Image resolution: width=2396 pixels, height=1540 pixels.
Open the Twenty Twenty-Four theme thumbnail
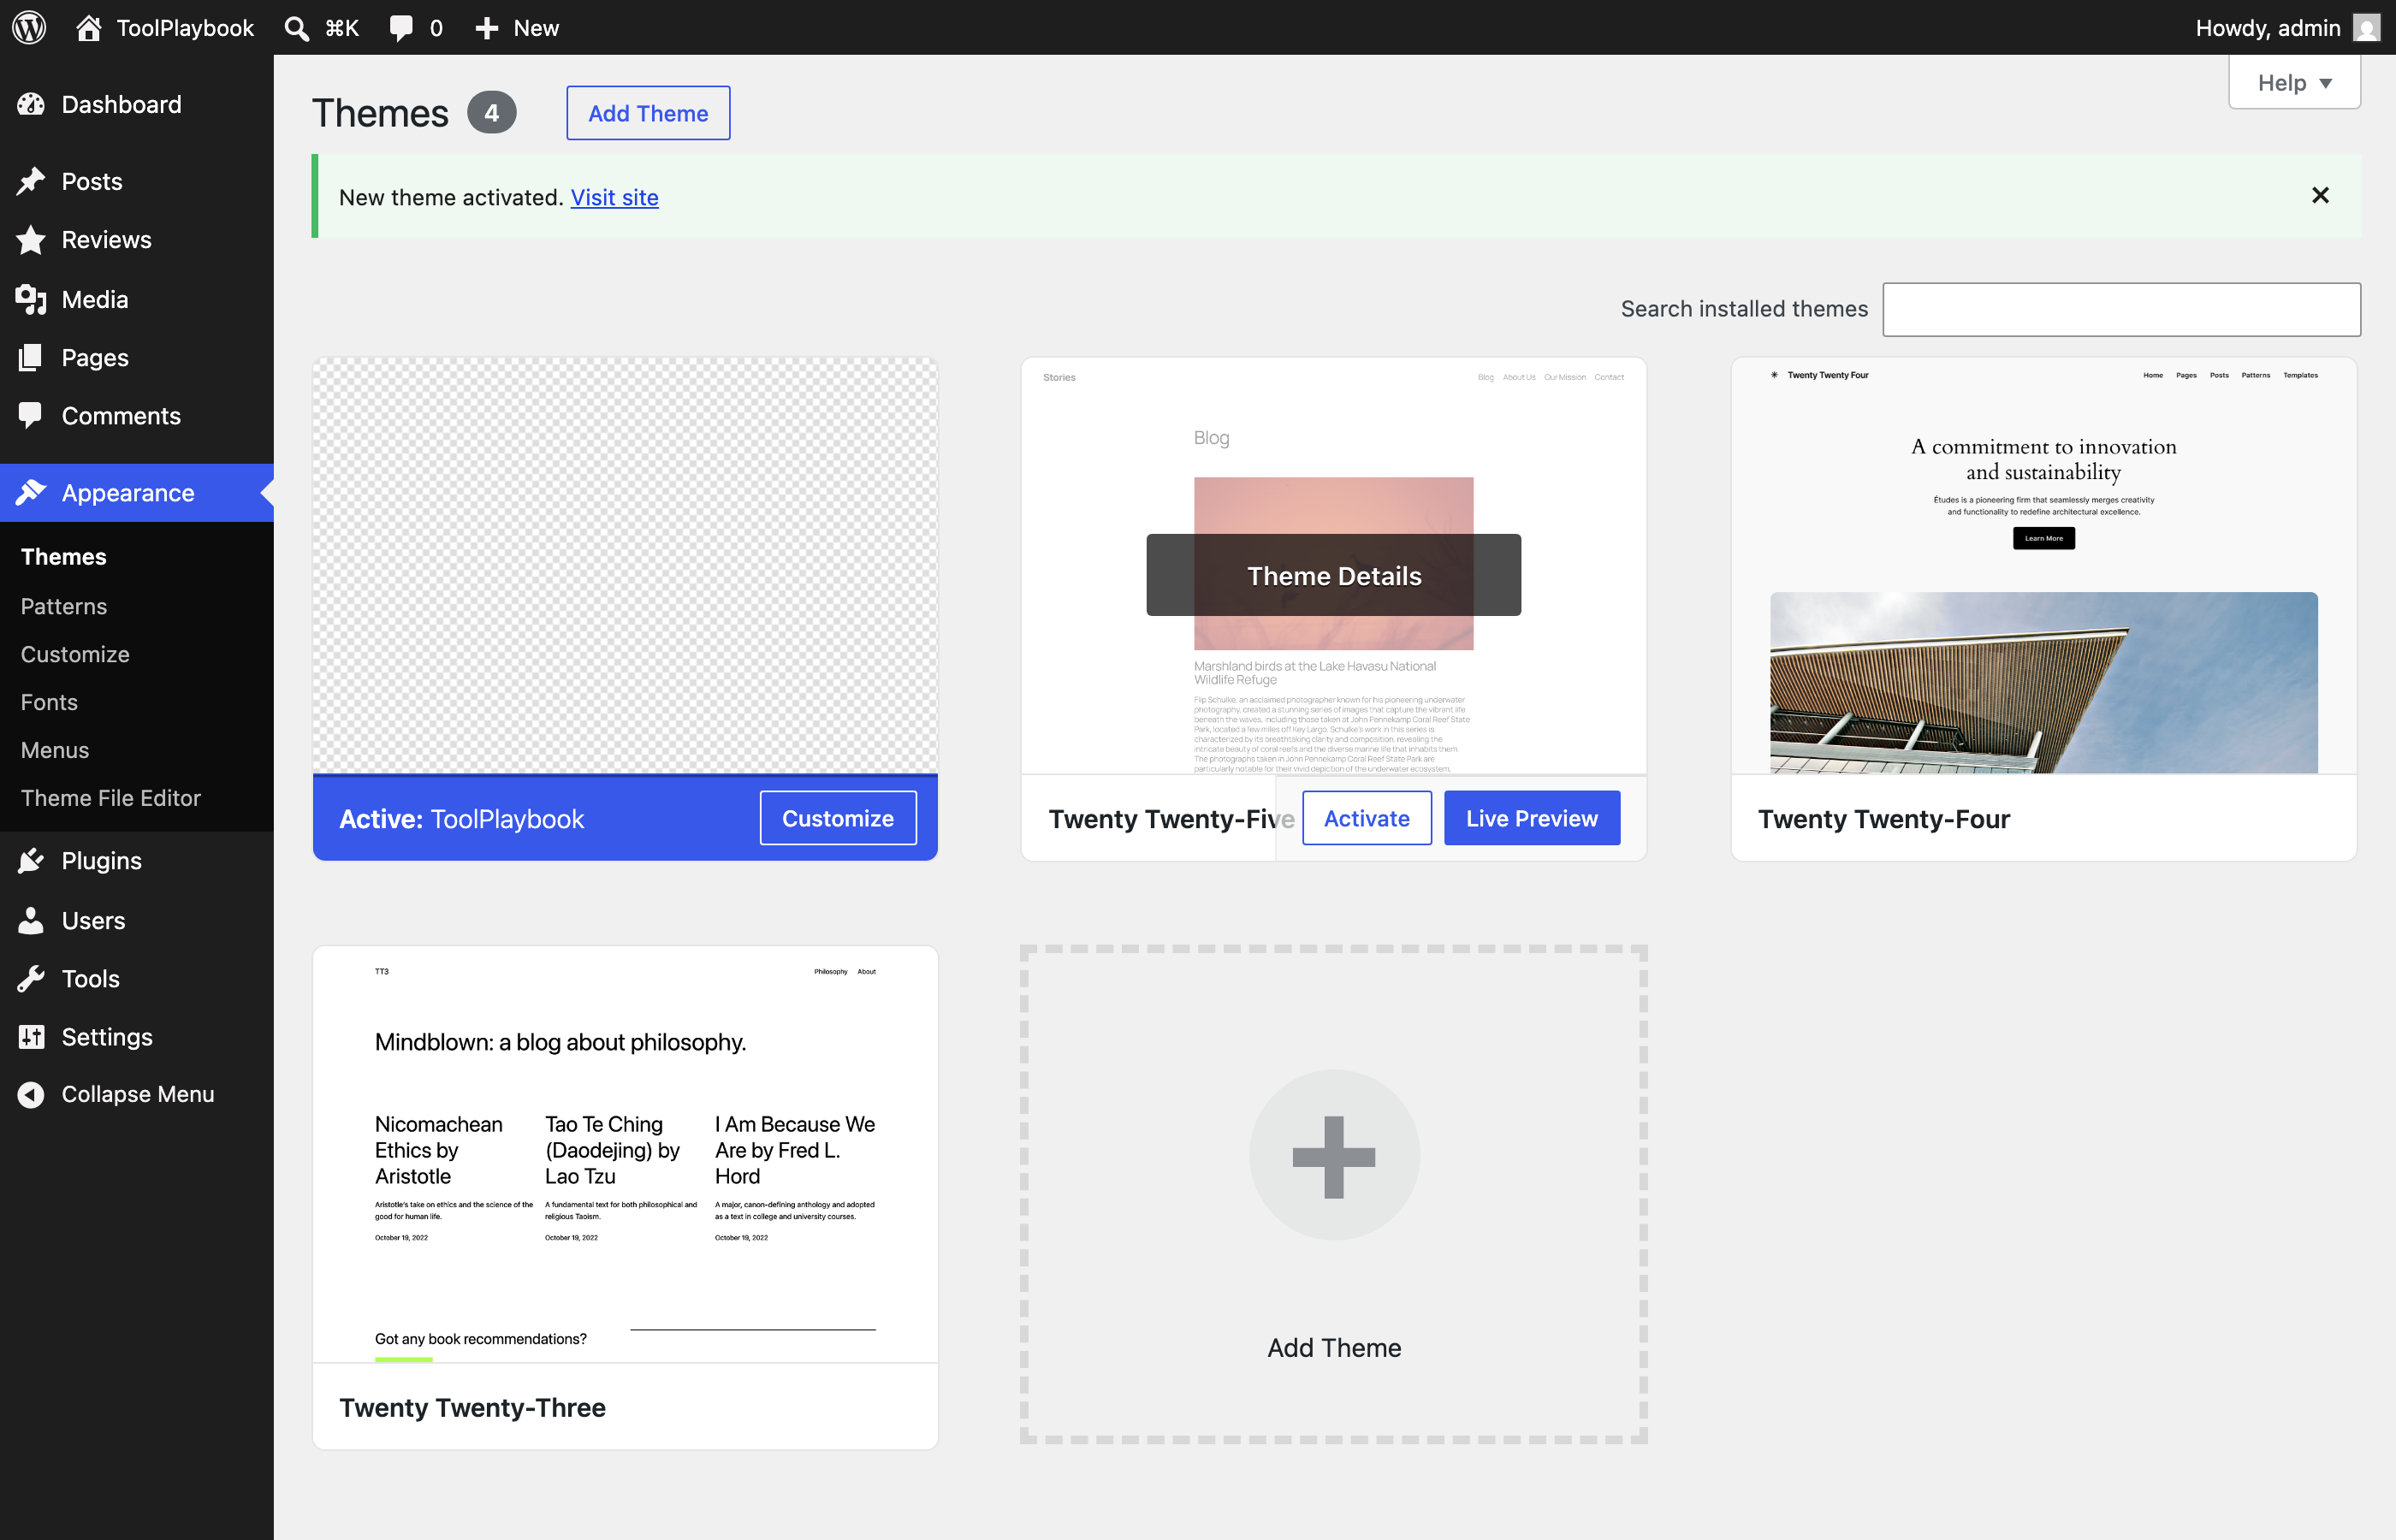(2043, 565)
